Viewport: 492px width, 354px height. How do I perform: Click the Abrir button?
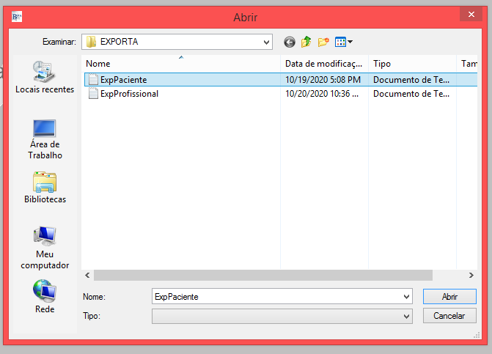pos(449,297)
